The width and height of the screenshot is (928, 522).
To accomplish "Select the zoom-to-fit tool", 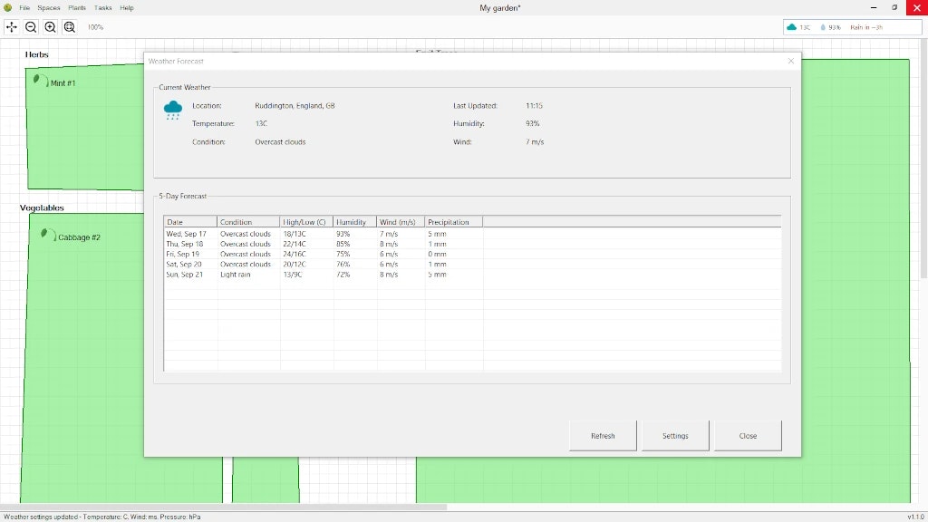I will [x=70, y=27].
